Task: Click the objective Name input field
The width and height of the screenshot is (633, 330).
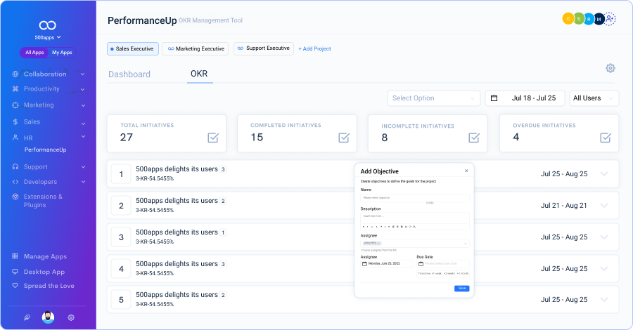Action: click(414, 198)
